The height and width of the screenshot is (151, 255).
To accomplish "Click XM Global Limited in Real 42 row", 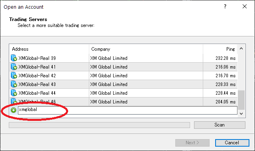I will click(109, 76).
